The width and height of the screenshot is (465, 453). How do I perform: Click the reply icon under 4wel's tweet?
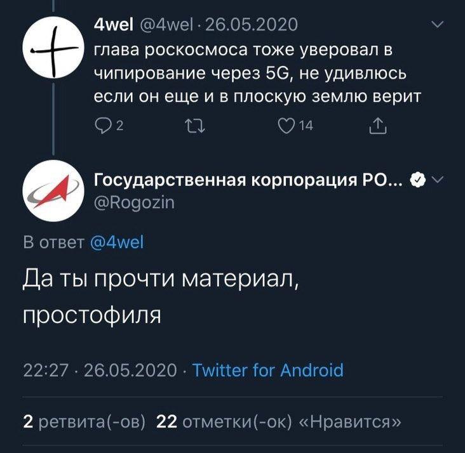tap(101, 126)
